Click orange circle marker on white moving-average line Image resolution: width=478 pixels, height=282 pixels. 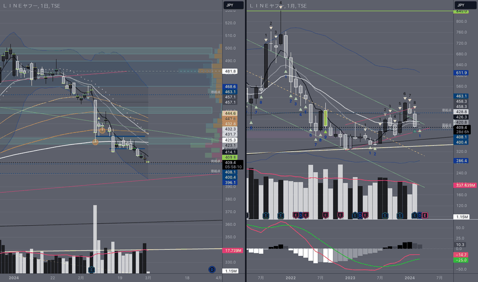95,142
